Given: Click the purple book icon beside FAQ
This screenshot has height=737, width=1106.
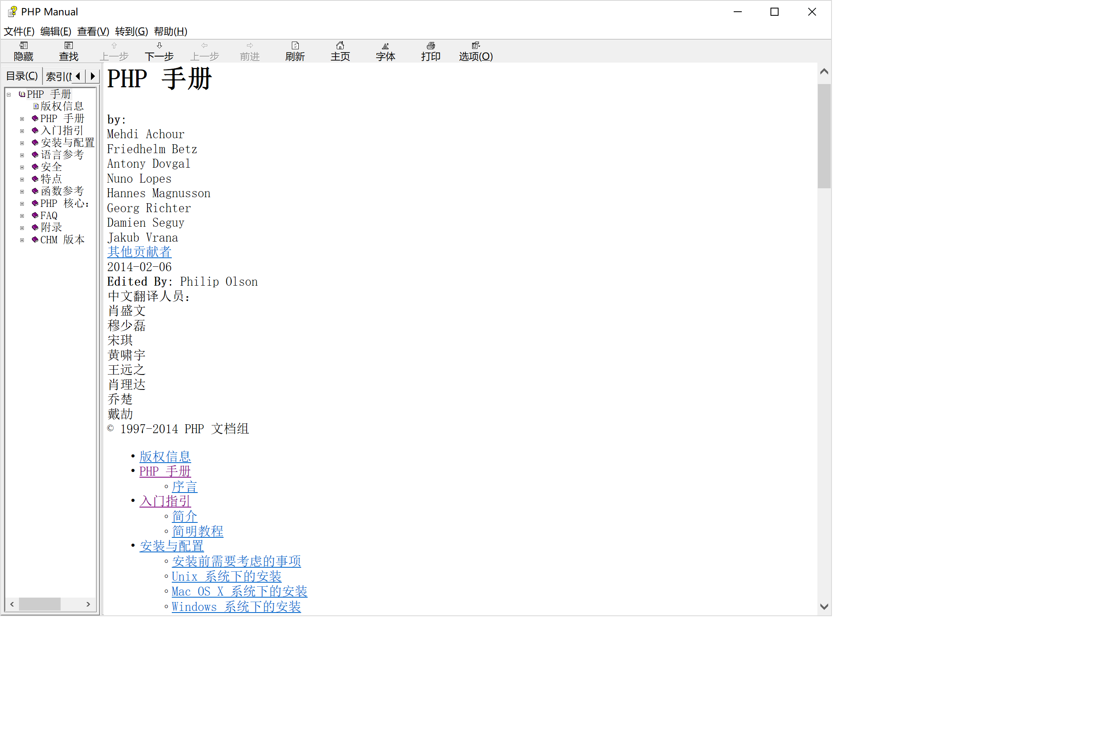Looking at the screenshot, I should pos(35,215).
